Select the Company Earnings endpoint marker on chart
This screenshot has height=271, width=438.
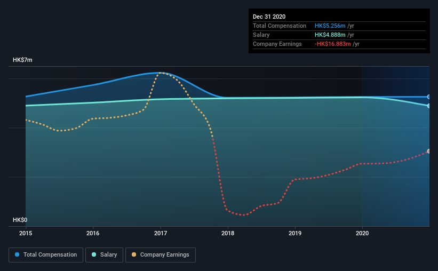coord(428,151)
